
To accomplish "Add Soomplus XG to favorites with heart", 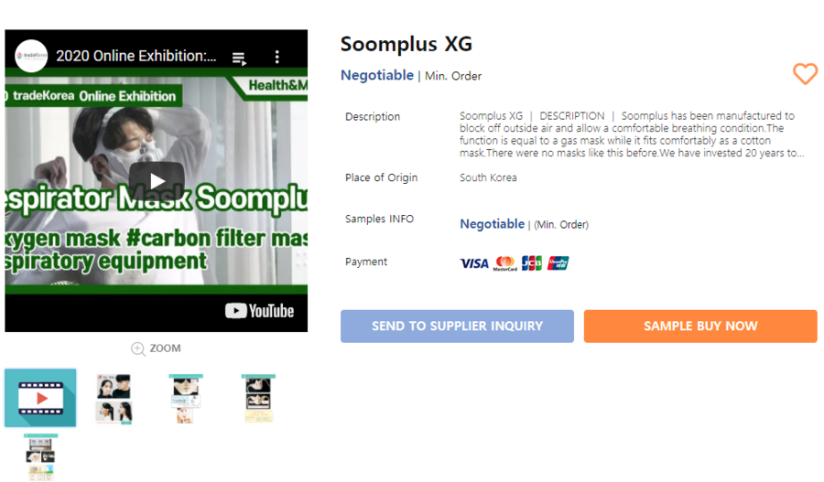I will (805, 74).
